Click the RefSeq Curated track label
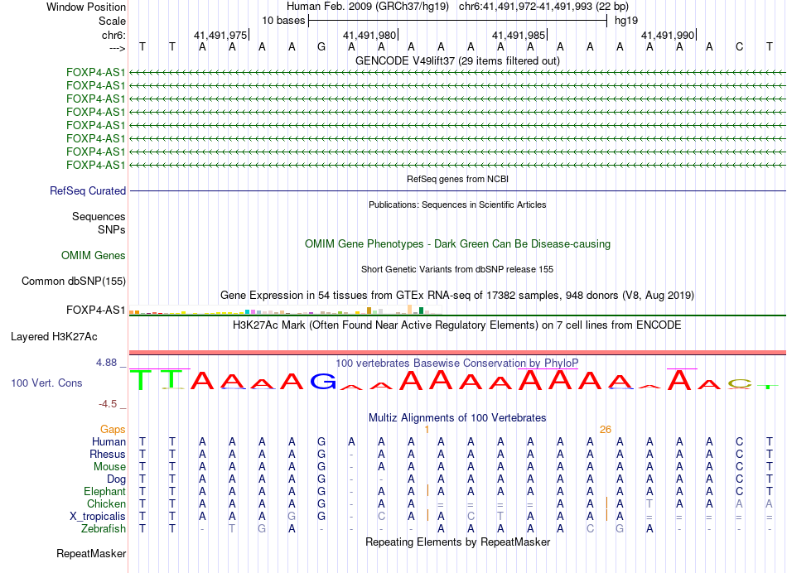The image size is (787, 573). pyautogui.click(x=87, y=190)
